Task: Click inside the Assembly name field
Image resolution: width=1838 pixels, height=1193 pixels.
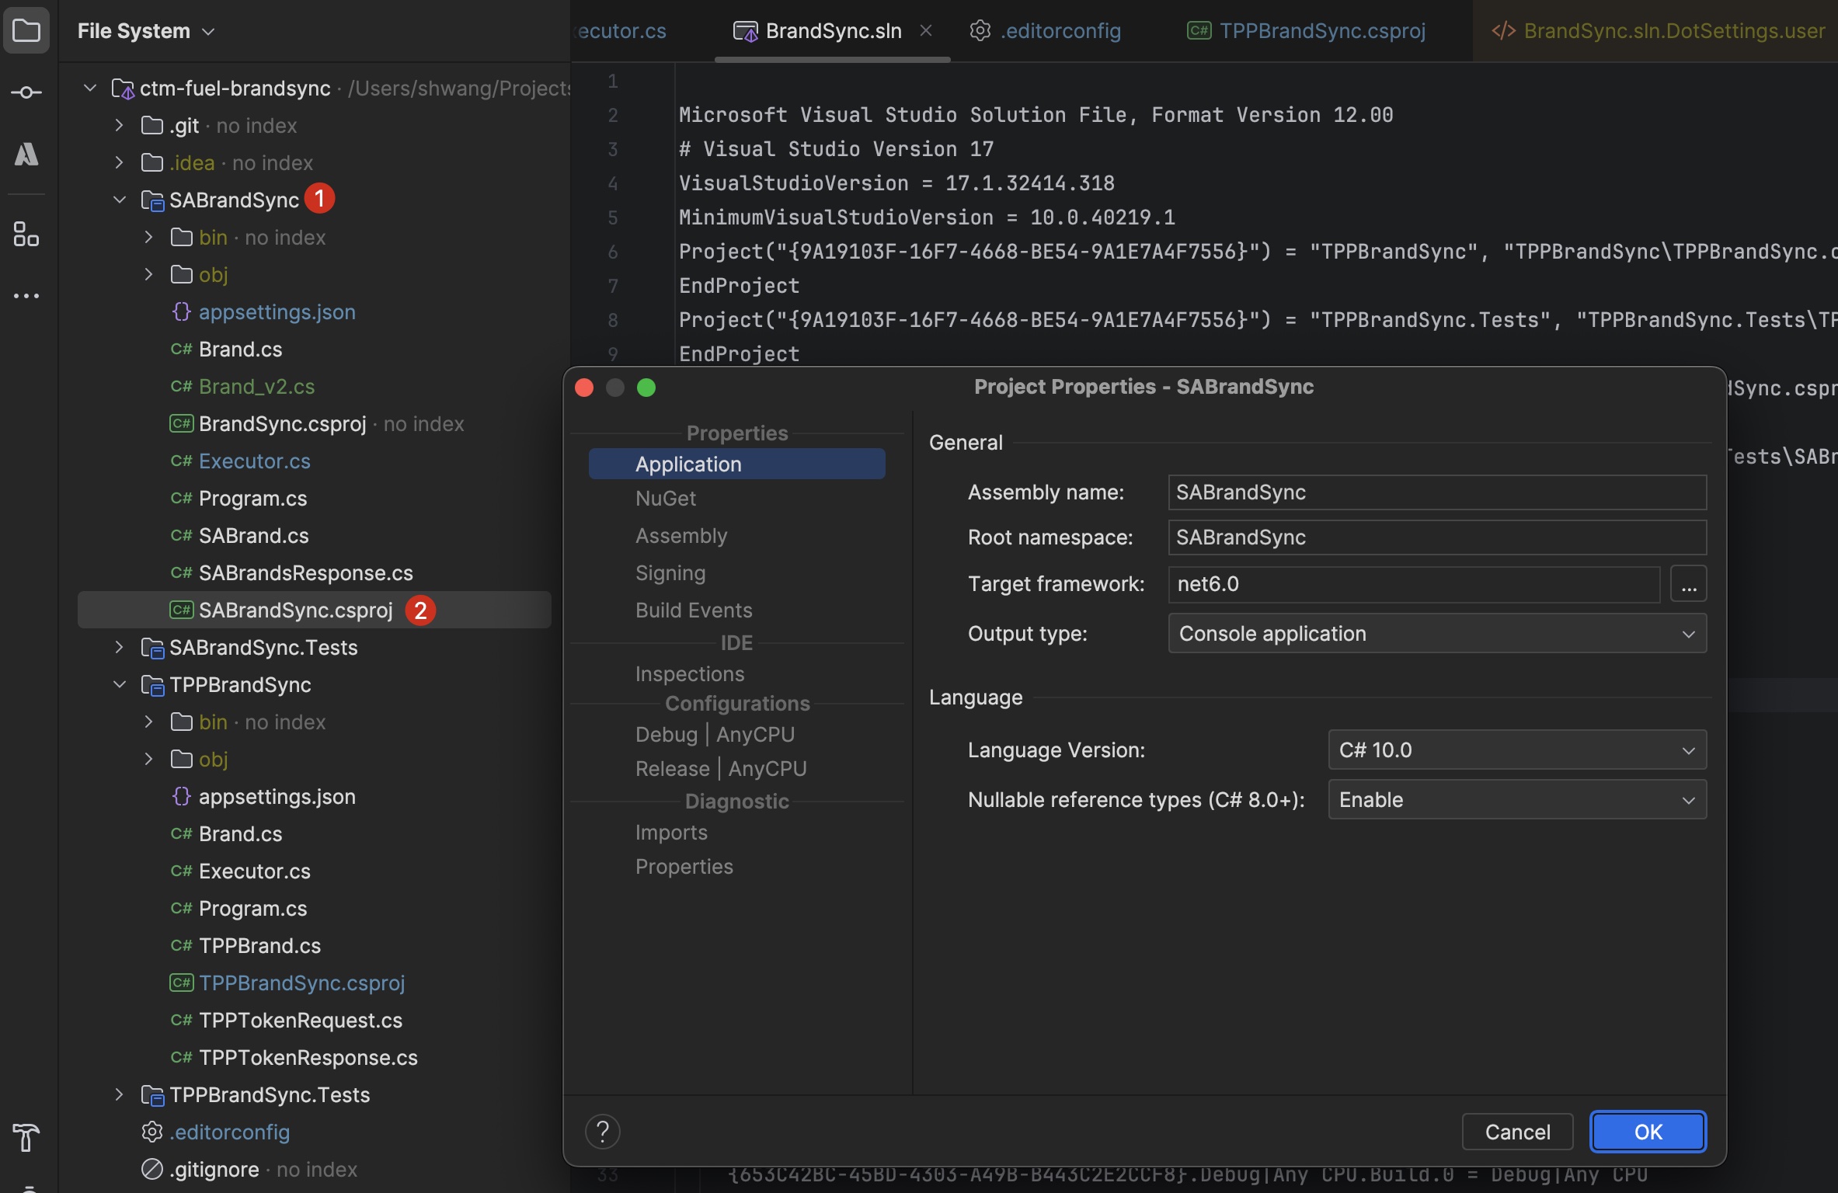Action: [x=1436, y=492]
